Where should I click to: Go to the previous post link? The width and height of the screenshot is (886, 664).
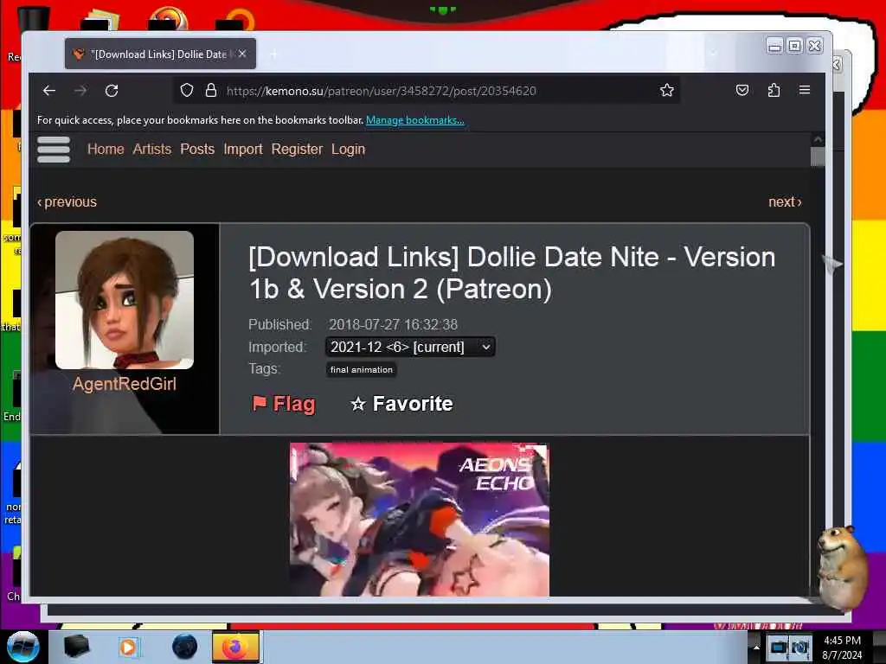67,201
